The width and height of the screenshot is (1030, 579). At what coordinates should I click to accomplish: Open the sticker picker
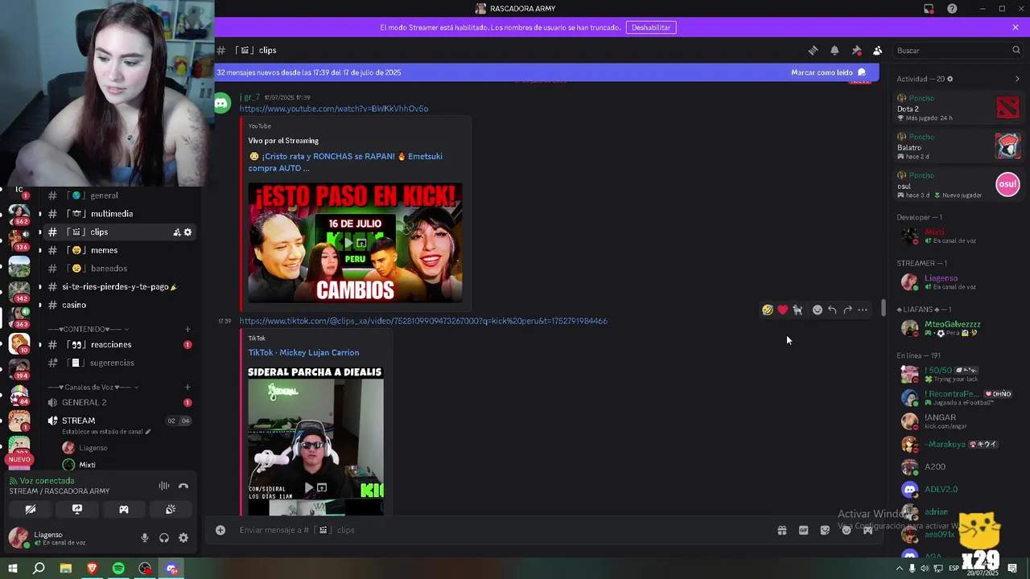(x=825, y=530)
